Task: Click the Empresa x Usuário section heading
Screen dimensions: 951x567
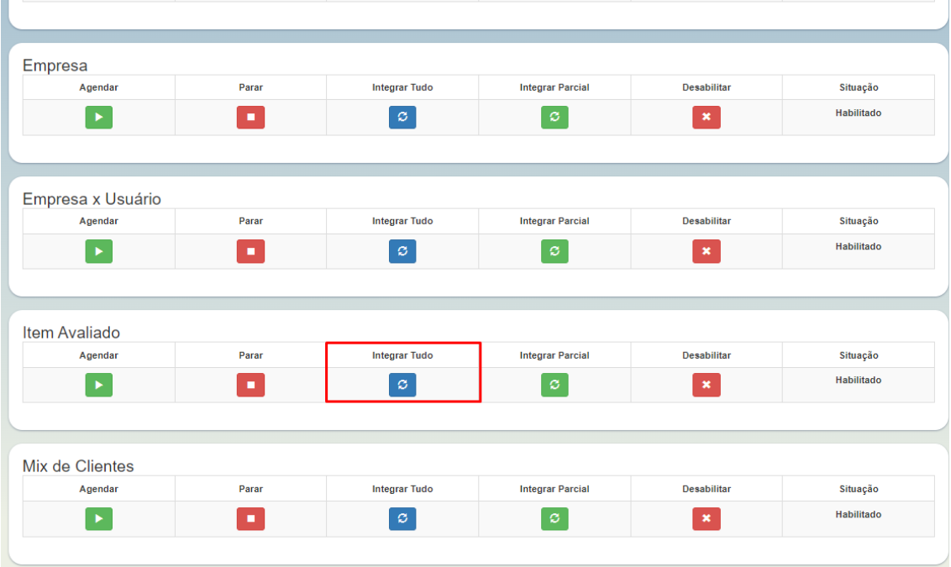Action: 92,199
